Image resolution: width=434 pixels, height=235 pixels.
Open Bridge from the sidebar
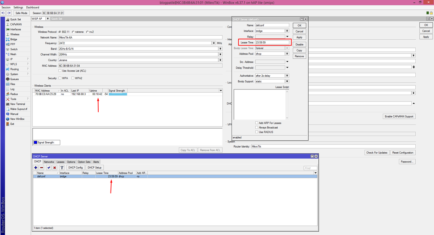click(14, 39)
